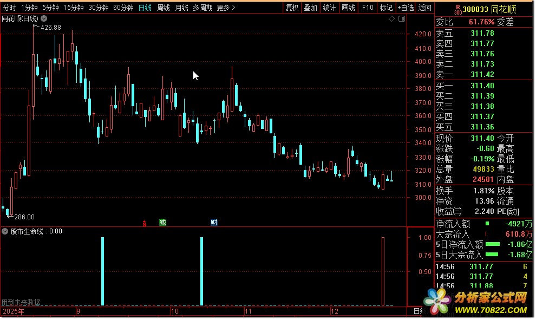Click the December red signal bar

point(383,271)
